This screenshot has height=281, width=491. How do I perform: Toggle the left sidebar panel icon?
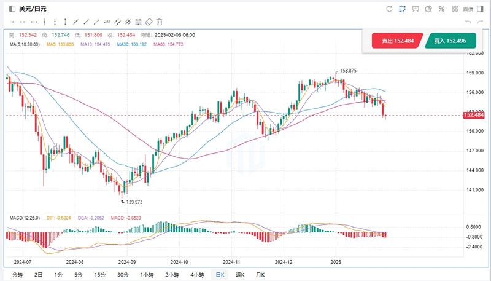12,9
